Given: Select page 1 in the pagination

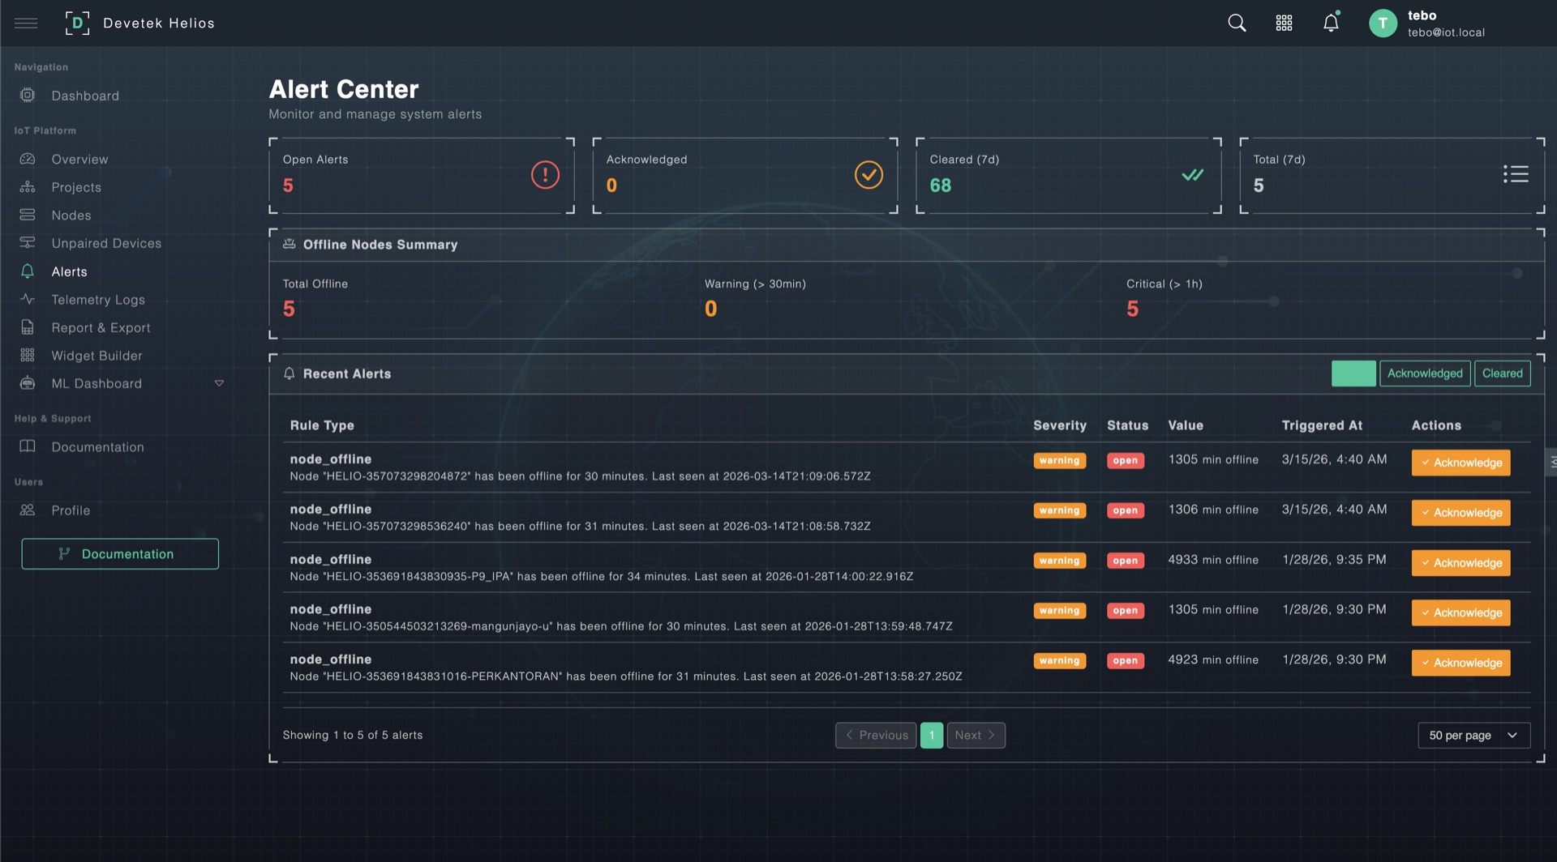Looking at the screenshot, I should [931, 735].
